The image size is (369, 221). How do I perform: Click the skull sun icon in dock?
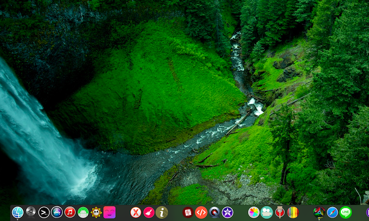click(x=96, y=212)
